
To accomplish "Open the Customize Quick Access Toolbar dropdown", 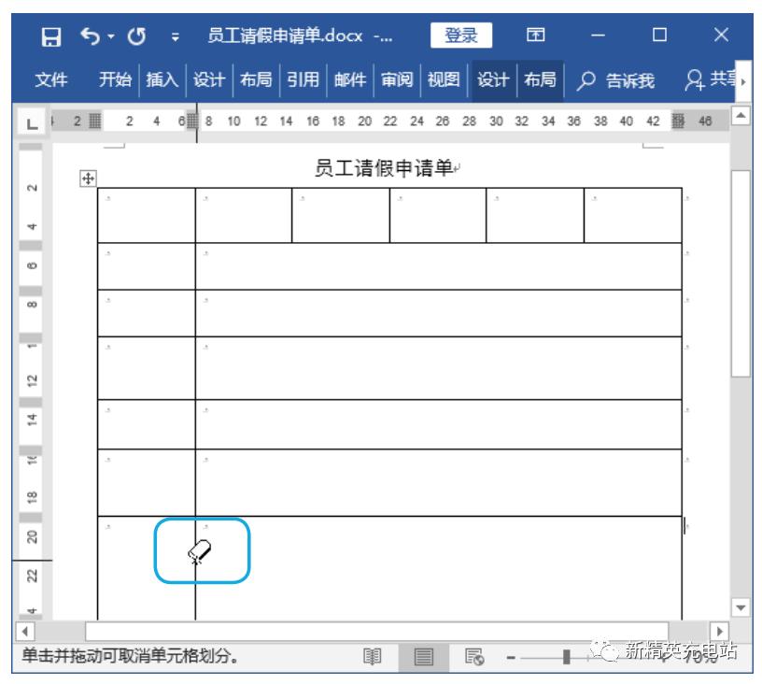I will click(175, 35).
